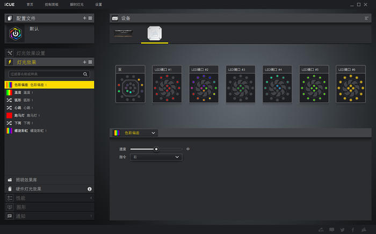Open the 控制面板 (Dashboard) tab
The image size is (376, 234).
tap(52, 4)
